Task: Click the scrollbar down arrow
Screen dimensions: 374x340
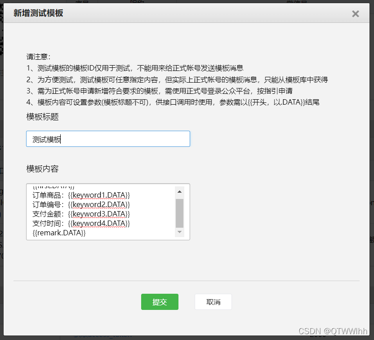Action: [x=180, y=233]
